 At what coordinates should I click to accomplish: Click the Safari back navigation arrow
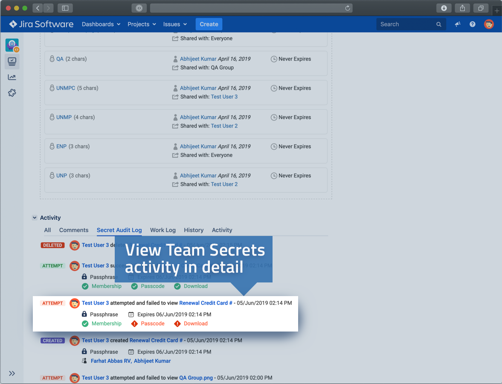38,8
